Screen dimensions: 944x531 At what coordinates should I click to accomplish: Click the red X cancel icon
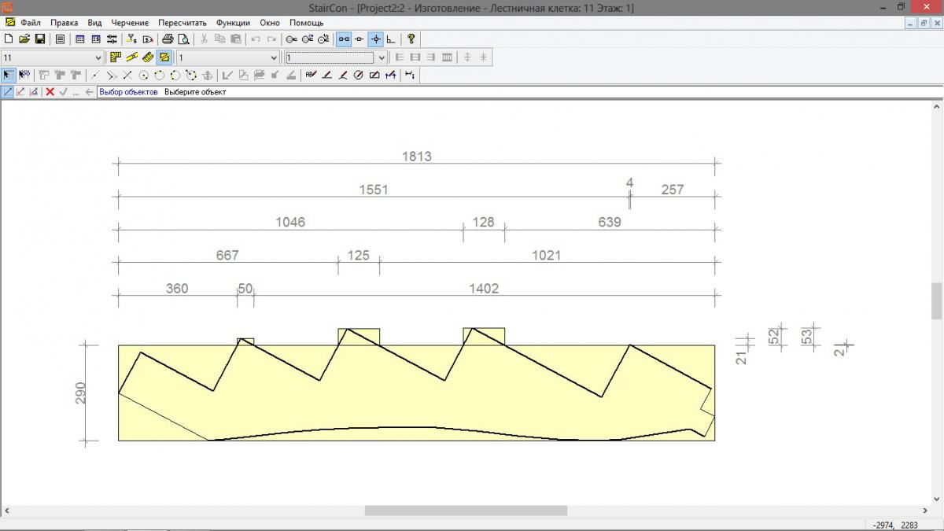click(x=50, y=92)
